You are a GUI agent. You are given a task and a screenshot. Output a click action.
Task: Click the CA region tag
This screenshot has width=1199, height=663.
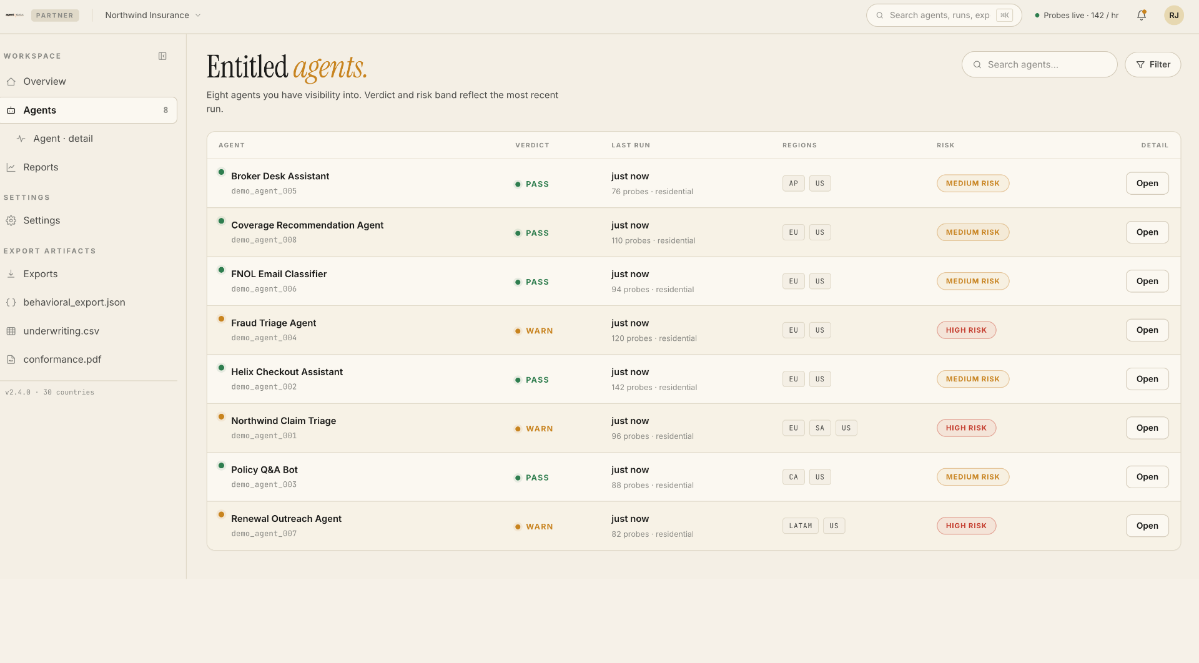pos(793,477)
